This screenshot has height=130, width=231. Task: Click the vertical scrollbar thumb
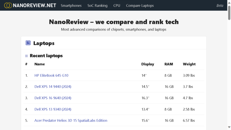(229, 13)
